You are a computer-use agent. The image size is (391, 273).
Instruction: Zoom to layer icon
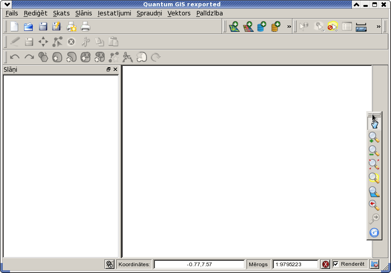point(374,192)
